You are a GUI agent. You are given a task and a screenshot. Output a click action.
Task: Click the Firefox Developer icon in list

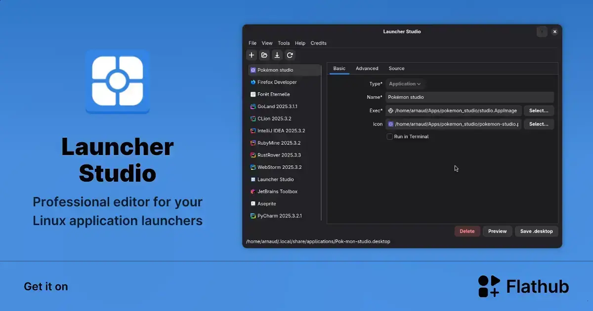253,82
